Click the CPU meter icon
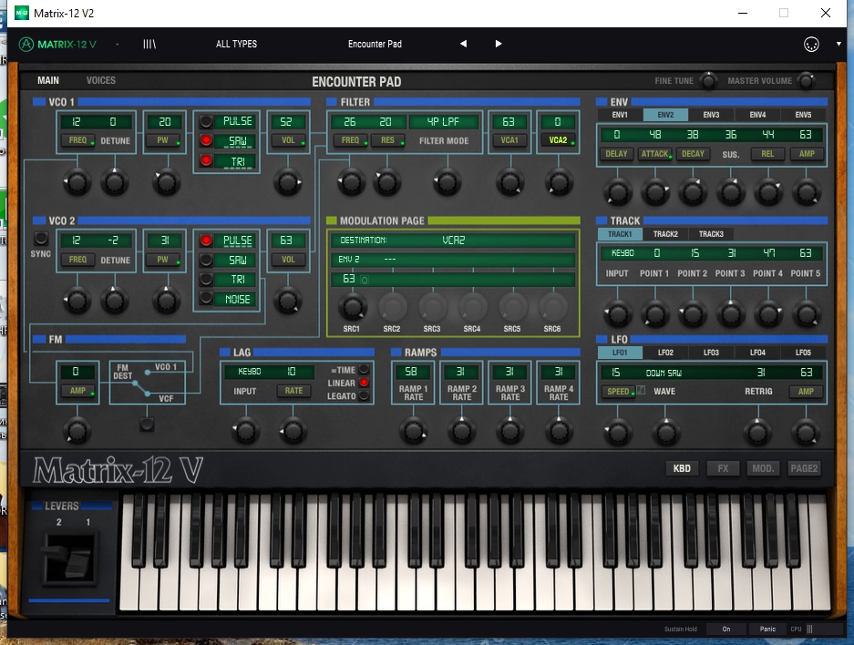 point(810,630)
